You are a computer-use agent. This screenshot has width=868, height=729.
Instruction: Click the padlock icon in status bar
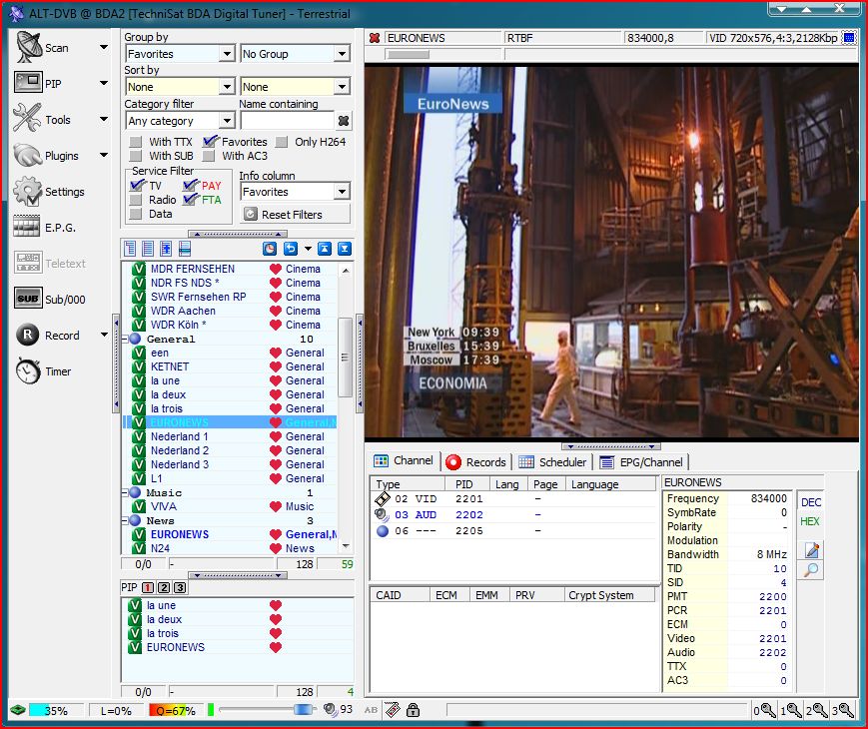click(x=413, y=710)
